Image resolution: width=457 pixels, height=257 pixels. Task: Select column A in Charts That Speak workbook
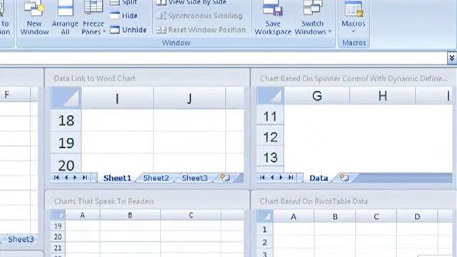pos(83,215)
